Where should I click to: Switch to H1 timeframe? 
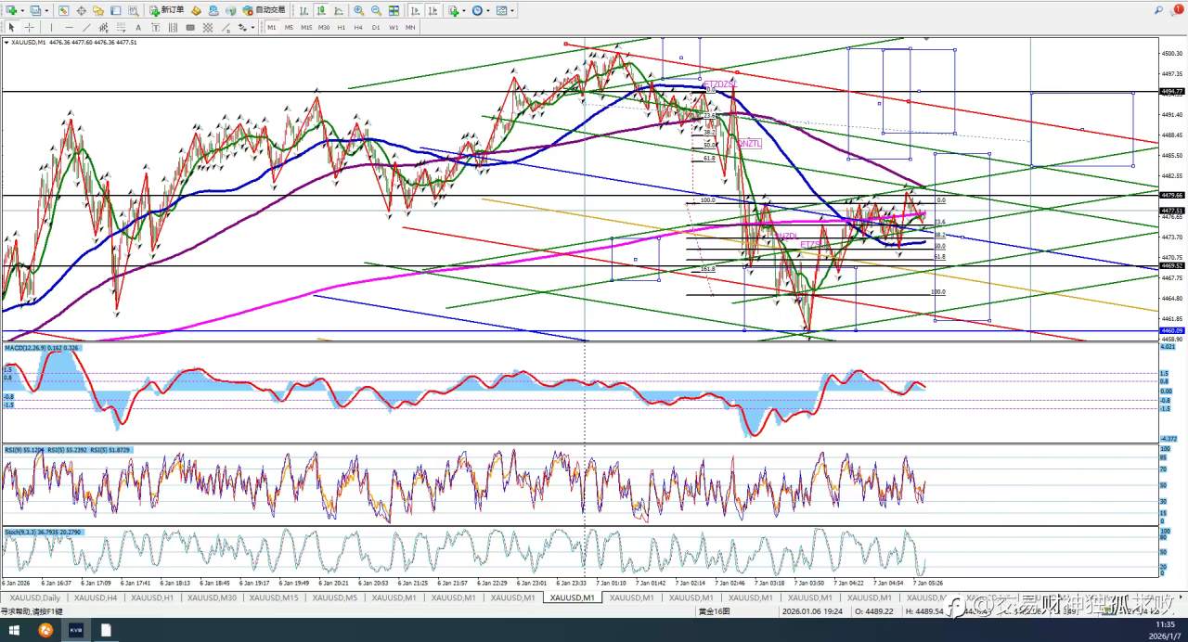click(342, 28)
